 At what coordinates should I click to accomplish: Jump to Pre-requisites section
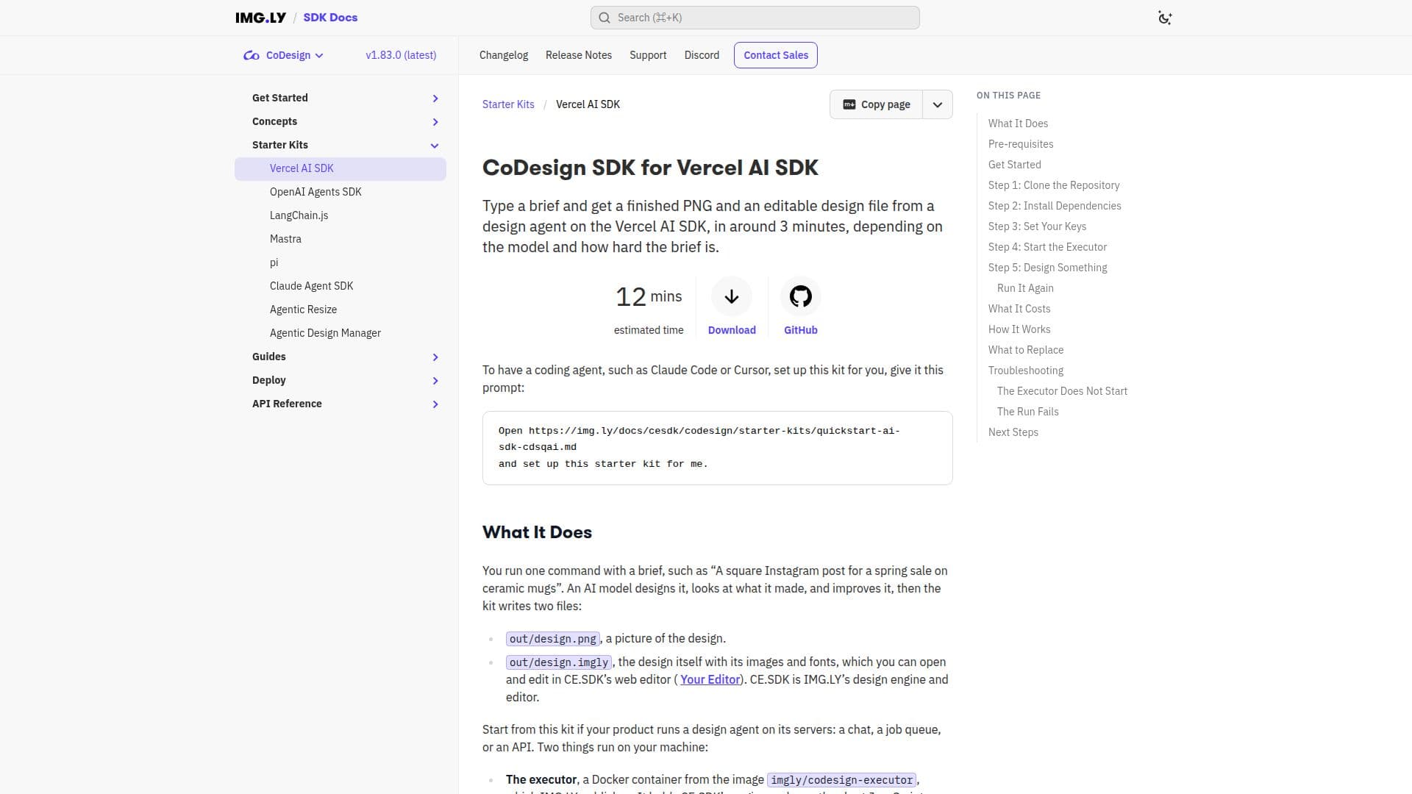(x=1021, y=144)
